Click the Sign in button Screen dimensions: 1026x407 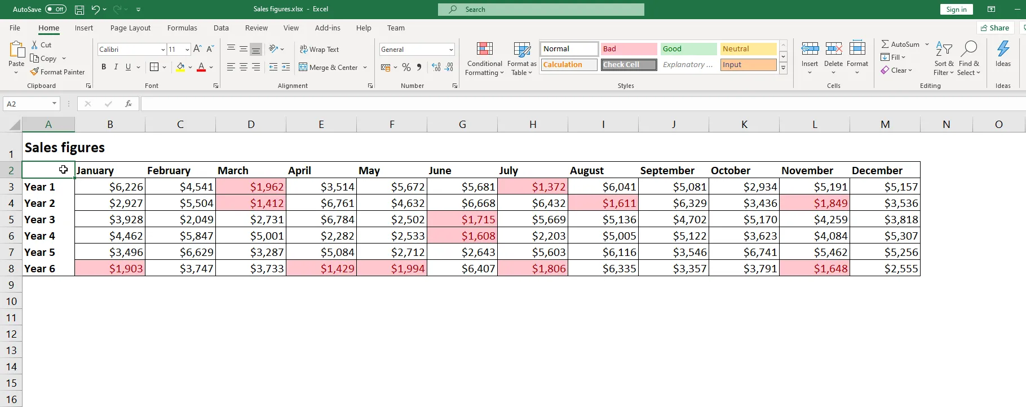pos(956,10)
